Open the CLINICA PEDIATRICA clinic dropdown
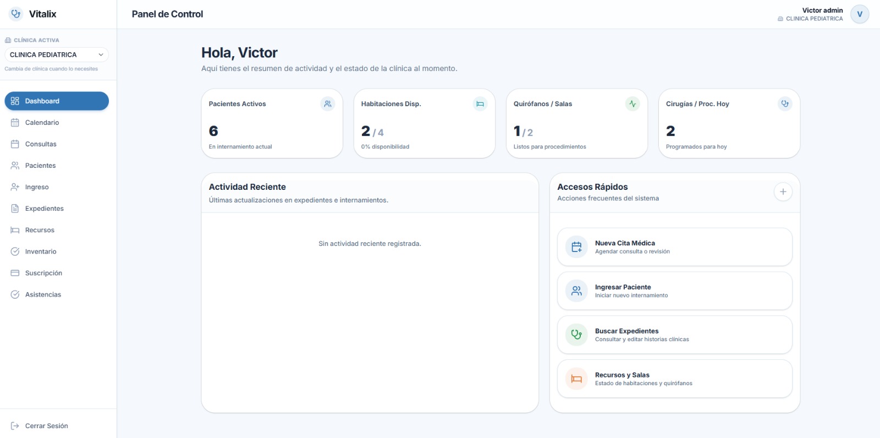Viewport: 880px width, 438px height. (x=57, y=54)
